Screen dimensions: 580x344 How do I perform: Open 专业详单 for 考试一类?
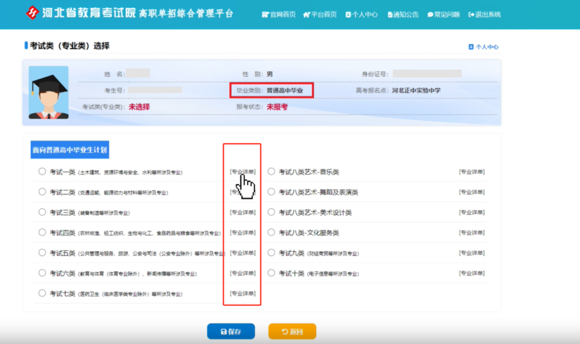pyautogui.click(x=242, y=171)
